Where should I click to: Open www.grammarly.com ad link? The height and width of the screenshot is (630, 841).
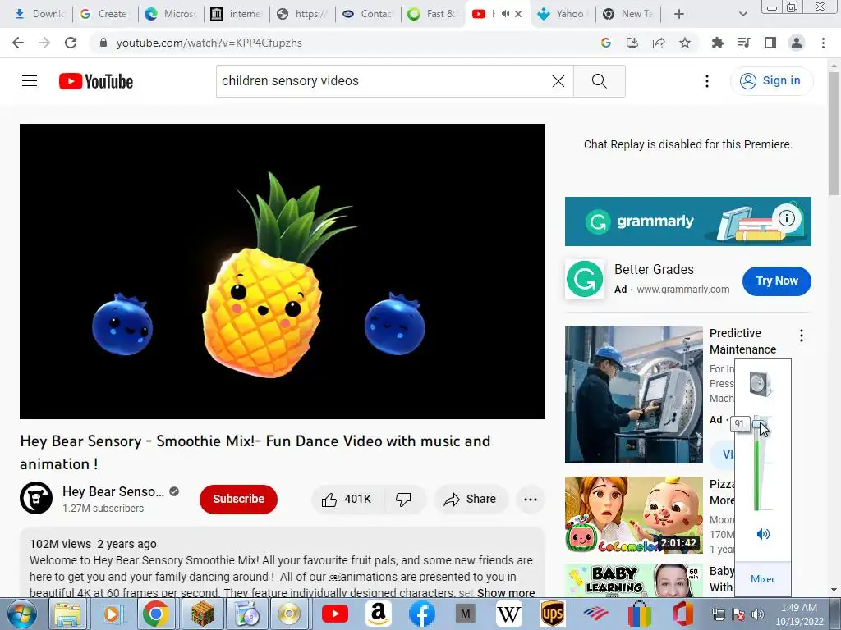click(x=682, y=290)
